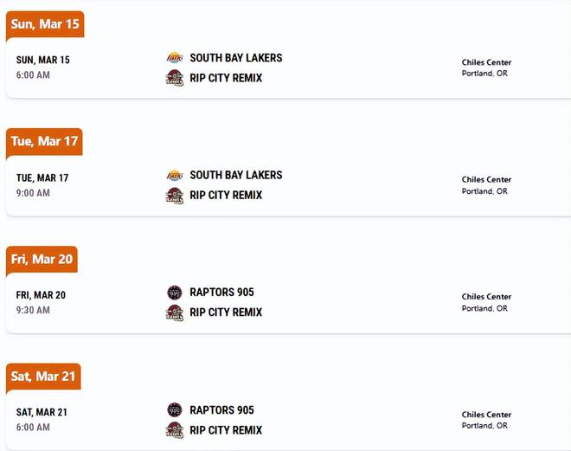Select the Fri, Mar 20 date tab

[42, 259]
